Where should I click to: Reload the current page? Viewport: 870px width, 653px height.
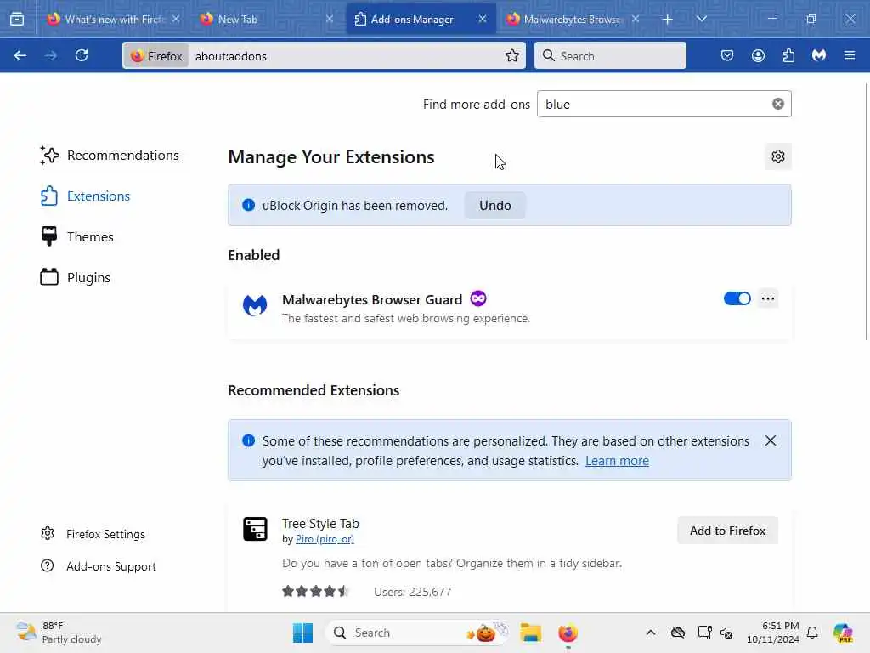(82, 55)
